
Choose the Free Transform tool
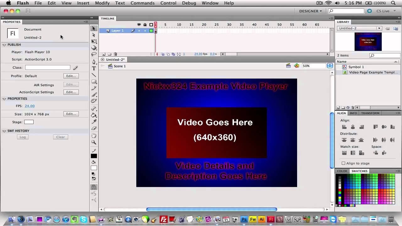[94, 41]
